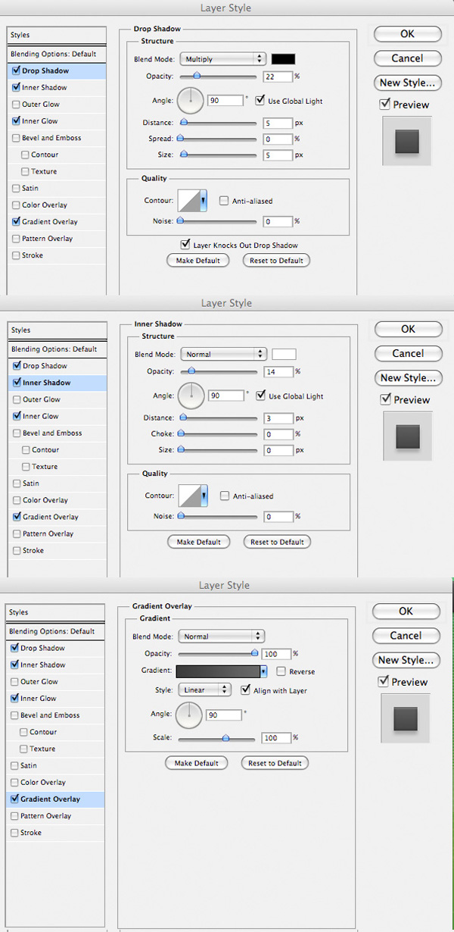Viewport: 454px width, 932px height.
Task: Click New Style... in the Drop Shadow dialog
Action: [x=407, y=83]
